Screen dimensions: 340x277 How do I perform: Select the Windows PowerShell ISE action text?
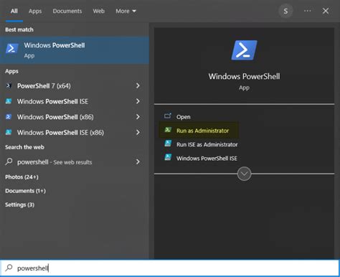click(207, 159)
